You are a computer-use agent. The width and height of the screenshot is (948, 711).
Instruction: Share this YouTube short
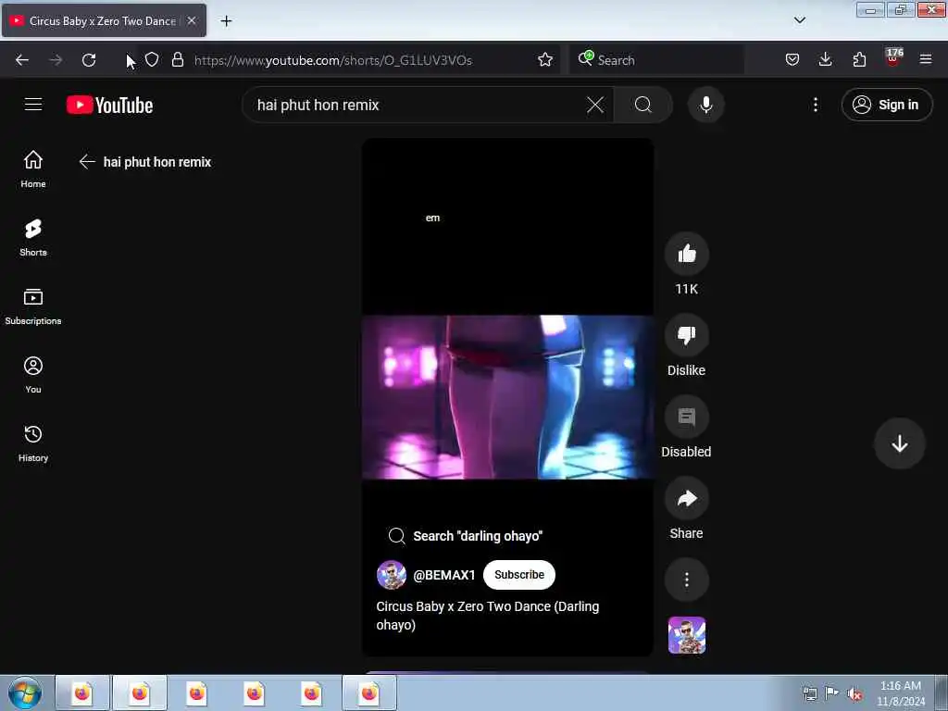click(x=686, y=498)
